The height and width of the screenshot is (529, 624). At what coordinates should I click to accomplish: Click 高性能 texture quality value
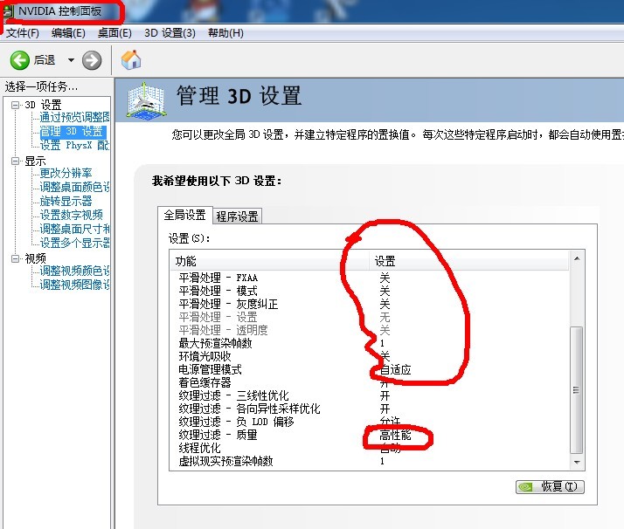click(x=395, y=435)
